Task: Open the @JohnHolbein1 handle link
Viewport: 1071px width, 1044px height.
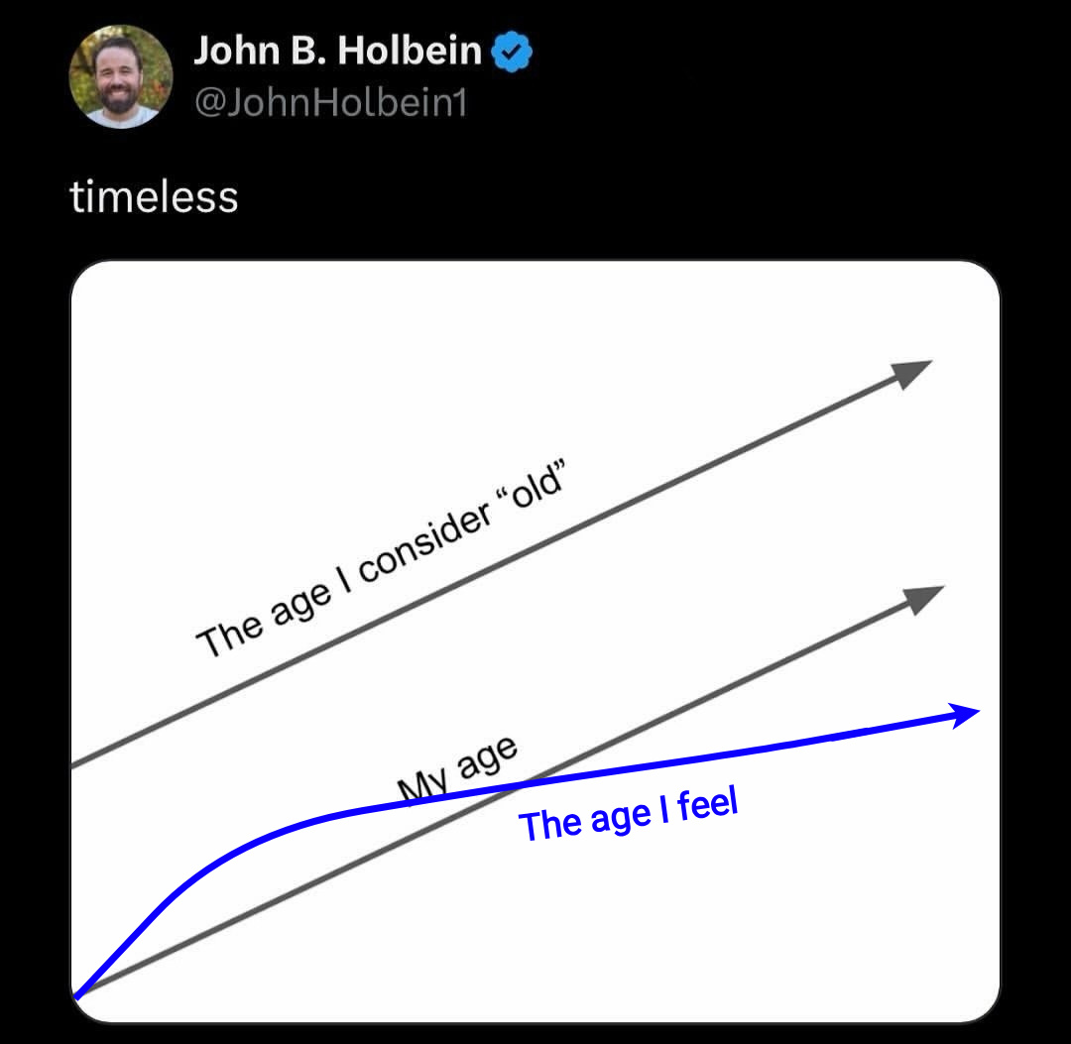Action: pyautogui.click(x=330, y=102)
